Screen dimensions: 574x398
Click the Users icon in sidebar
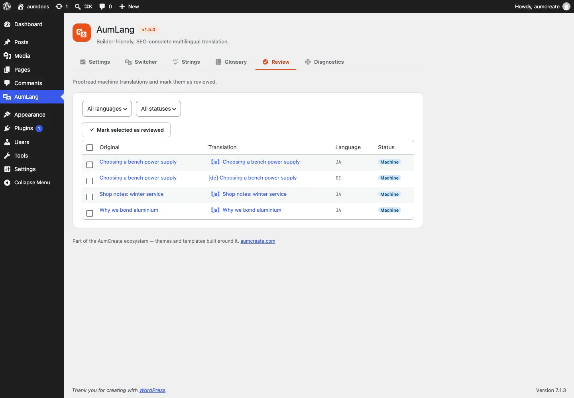click(7, 142)
